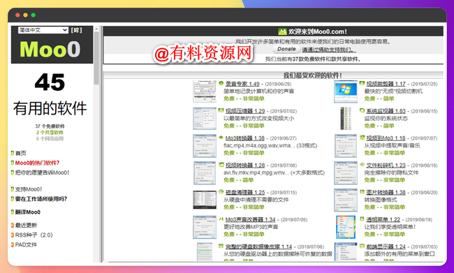Click small icon beside 视频到Mp3 title
Image resolution: width=454 pixels, height=273 pixels.
[362, 138]
